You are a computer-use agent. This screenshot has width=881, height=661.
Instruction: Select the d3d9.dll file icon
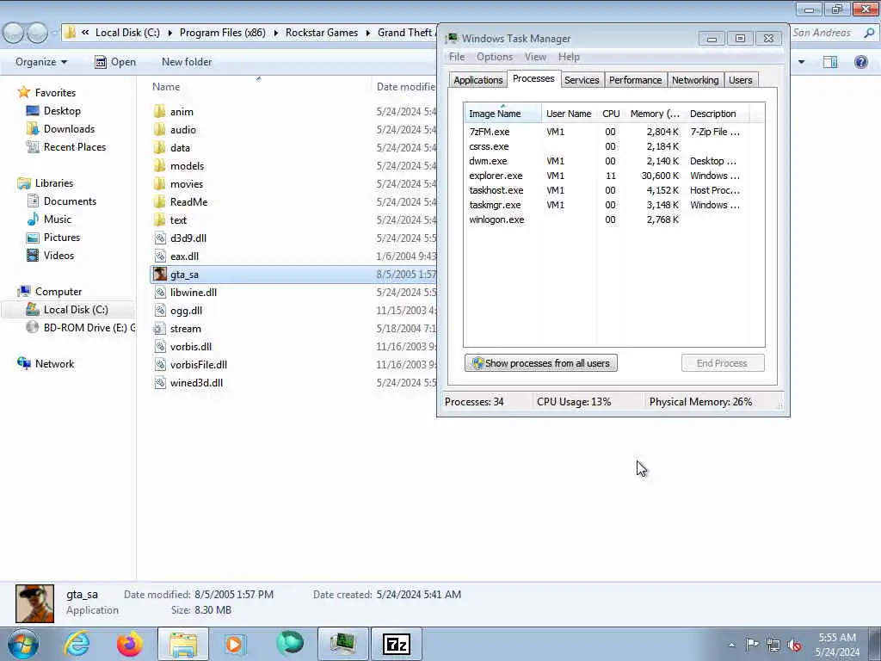pyautogui.click(x=160, y=238)
